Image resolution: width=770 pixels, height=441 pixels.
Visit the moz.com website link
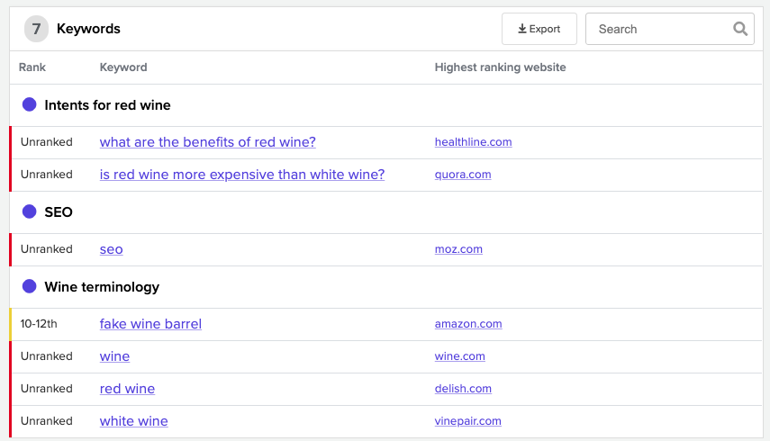(x=458, y=248)
